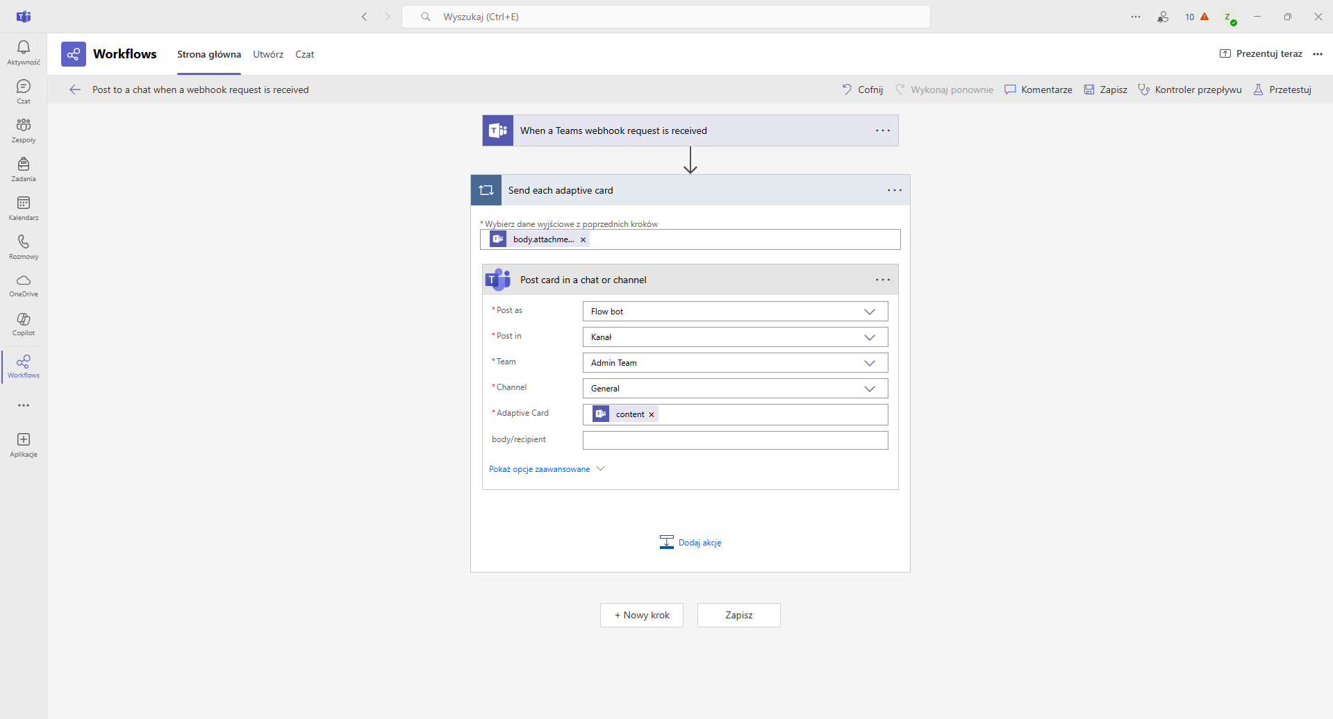Screen dimensions: 1333x719
Task: Remove the content token from Adaptive Card
Action: pos(652,415)
